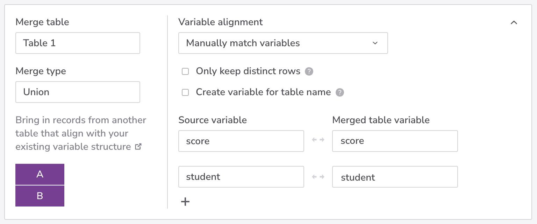Screen dimensions: 537x224
Task: Click the score source variable field
Action: (x=241, y=141)
